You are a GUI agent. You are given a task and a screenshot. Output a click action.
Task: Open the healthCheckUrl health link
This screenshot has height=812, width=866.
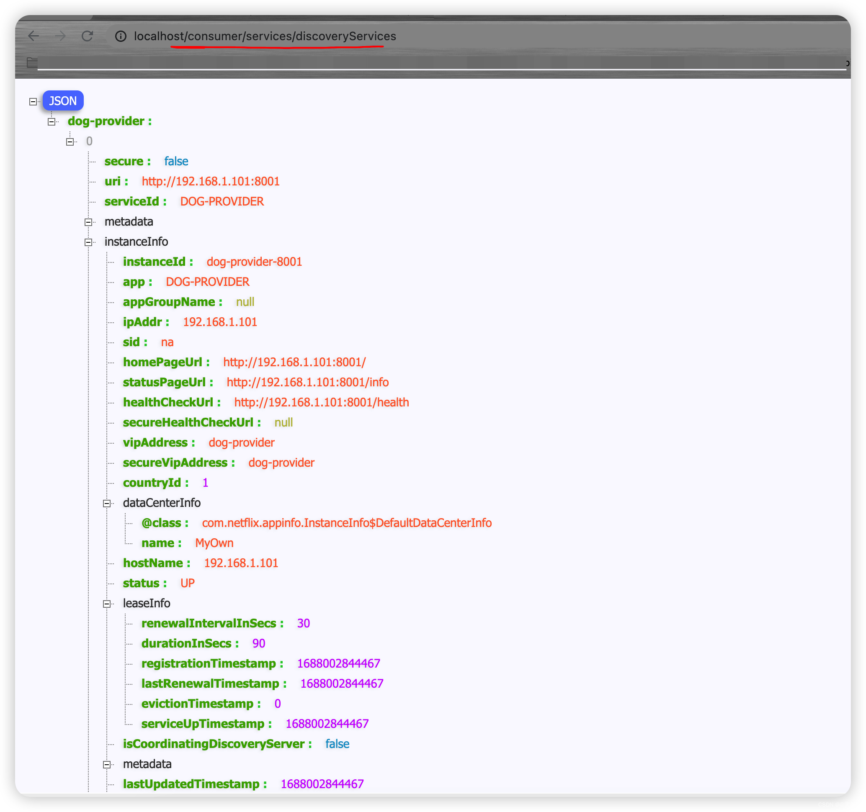tap(322, 402)
